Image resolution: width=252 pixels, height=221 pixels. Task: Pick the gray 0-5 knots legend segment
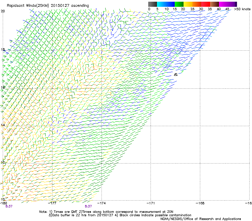coord(153,4)
